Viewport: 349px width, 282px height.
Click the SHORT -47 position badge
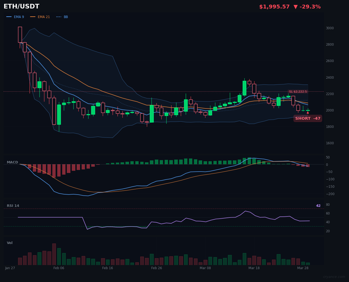pos(308,118)
